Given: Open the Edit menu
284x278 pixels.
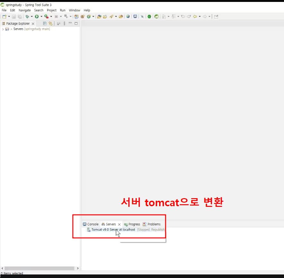Looking at the screenshot, I should click(x=13, y=10).
